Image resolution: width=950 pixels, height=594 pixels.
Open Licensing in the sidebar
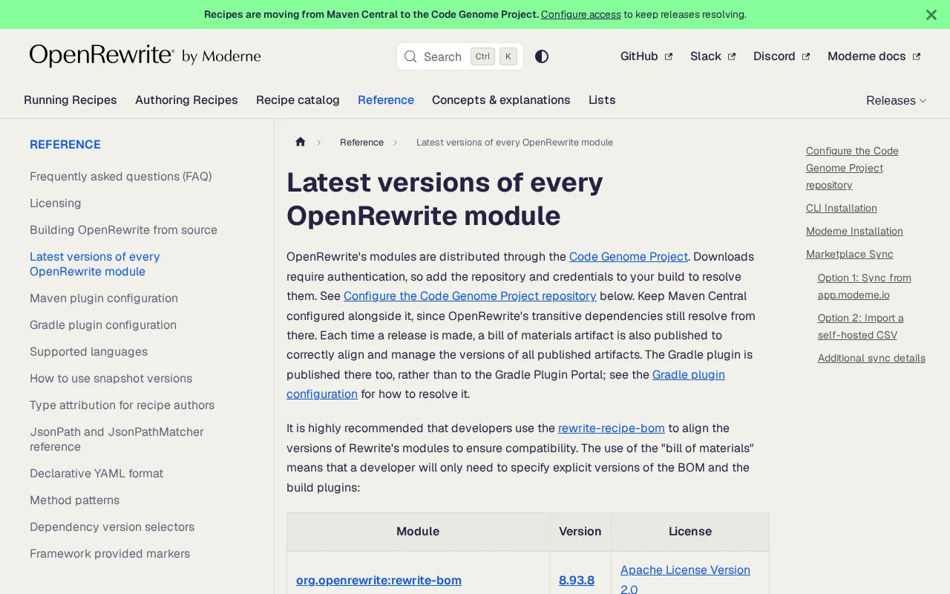tap(56, 203)
